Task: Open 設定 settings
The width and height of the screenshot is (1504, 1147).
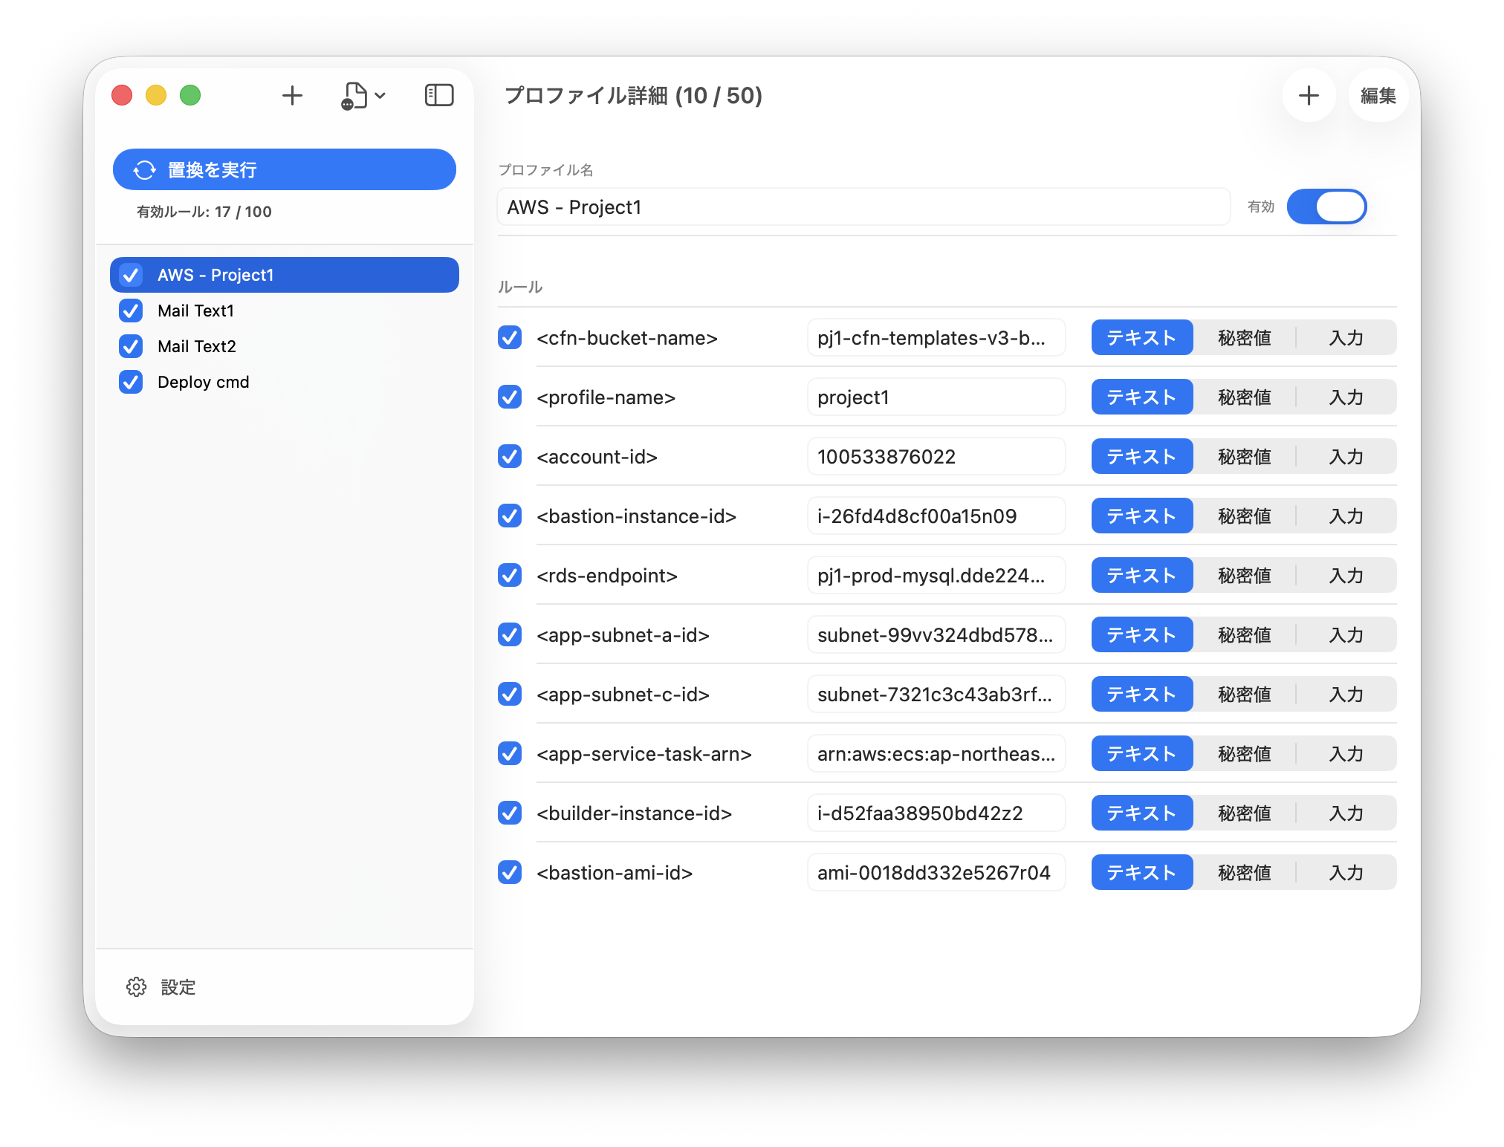Action: tap(161, 987)
